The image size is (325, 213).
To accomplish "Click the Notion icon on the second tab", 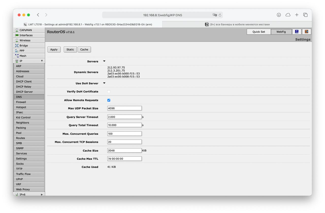I will click(x=207, y=24).
